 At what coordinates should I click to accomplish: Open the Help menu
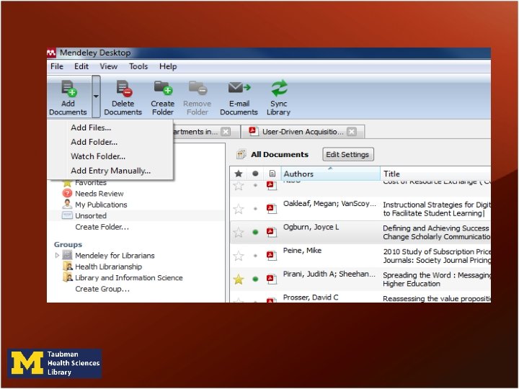(x=168, y=66)
